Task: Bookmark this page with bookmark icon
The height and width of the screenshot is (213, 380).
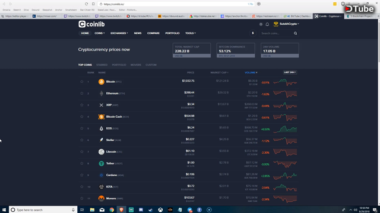Action: coord(93,4)
